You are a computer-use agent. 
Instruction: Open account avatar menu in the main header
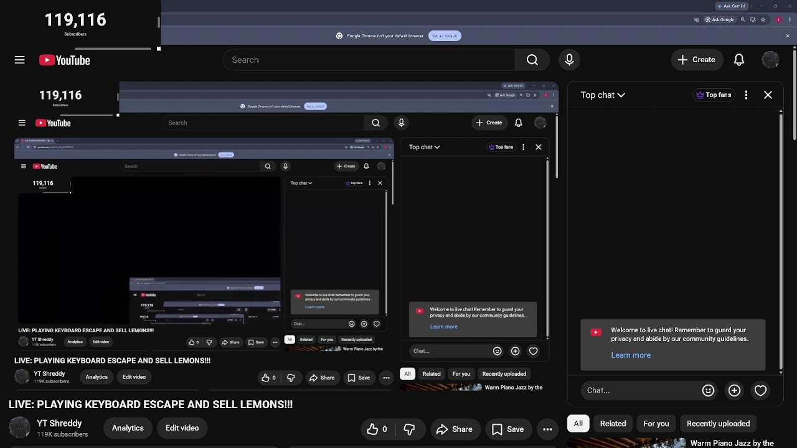(770, 60)
